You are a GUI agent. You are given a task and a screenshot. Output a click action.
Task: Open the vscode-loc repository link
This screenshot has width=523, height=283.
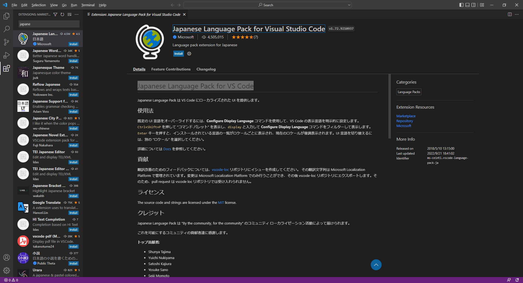point(220,170)
